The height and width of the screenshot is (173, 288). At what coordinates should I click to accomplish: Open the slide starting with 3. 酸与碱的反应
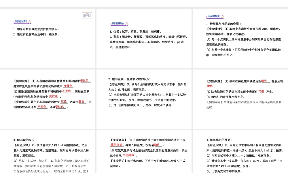48,152
